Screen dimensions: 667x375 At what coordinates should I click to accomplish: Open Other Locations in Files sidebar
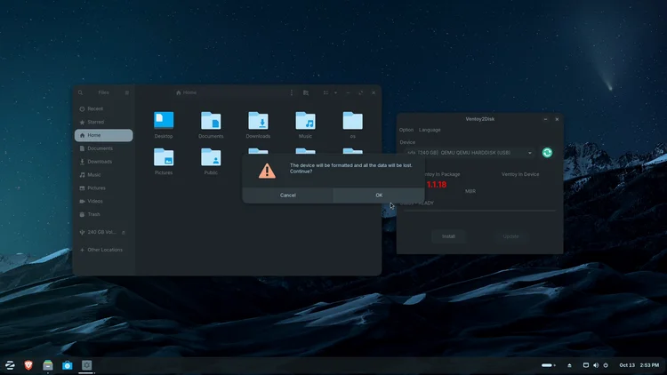103,250
